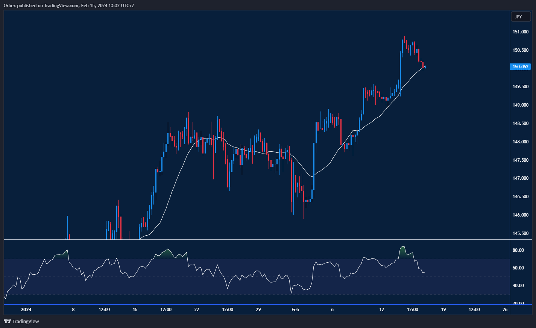This screenshot has height=328, width=536.
Task: Click the 151.000 price scale value
Action: pyautogui.click(x=521, y=32)
